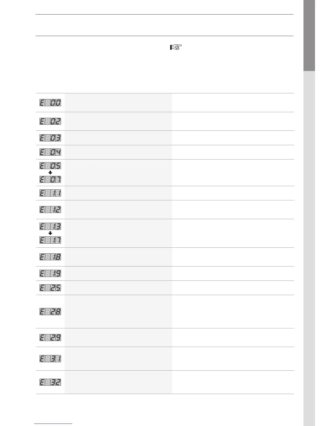Viewport: 329px width, 426px height.
Task: Click the down arrow between E 05 and E 07
Action: click(50, 172)
